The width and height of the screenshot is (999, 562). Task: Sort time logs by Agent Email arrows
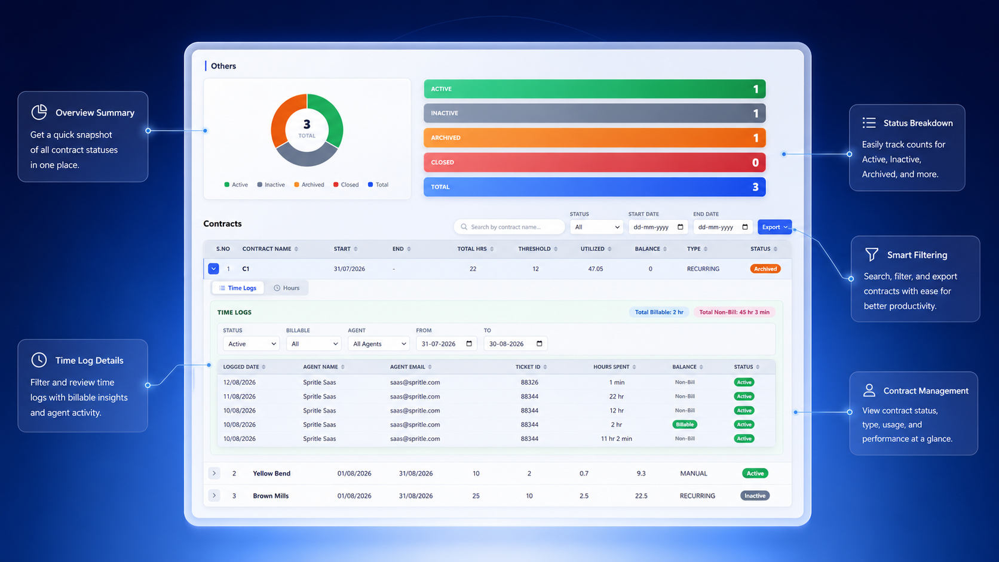click(x=430, y=367)
